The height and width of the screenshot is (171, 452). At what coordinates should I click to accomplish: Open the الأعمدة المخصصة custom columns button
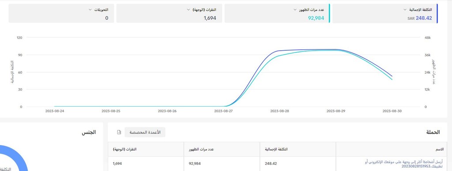[x=145, y=132]
